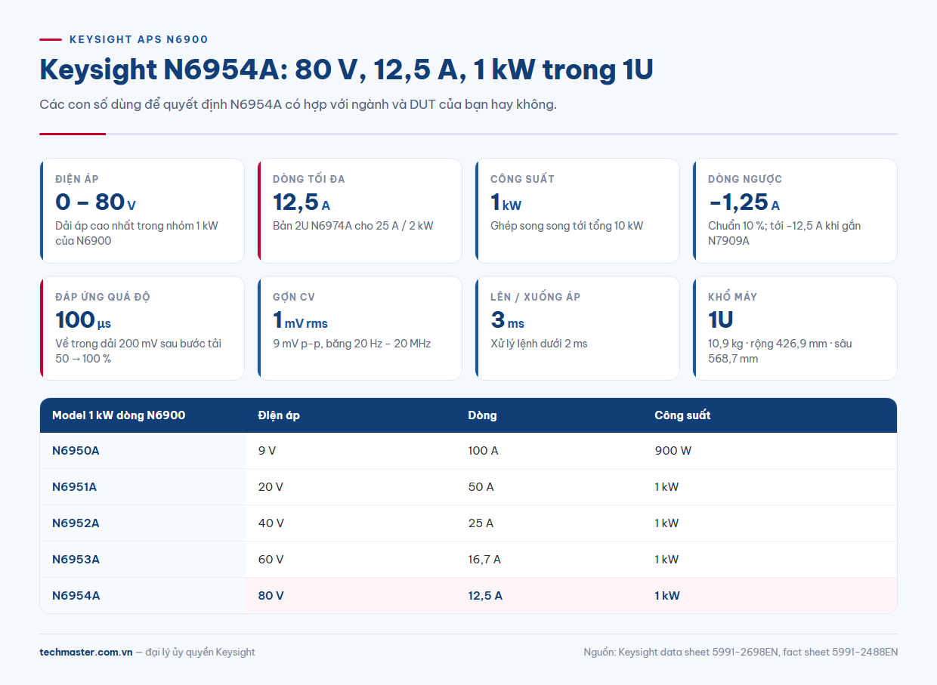The width and height of the screenshot is (937, 685).
Task: Click the KEYSIGHT APS N6900 header label
Action: [x=138, y=39]
